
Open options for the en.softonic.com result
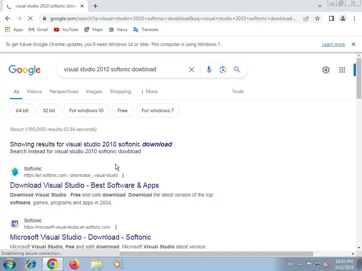coord(123,175)
